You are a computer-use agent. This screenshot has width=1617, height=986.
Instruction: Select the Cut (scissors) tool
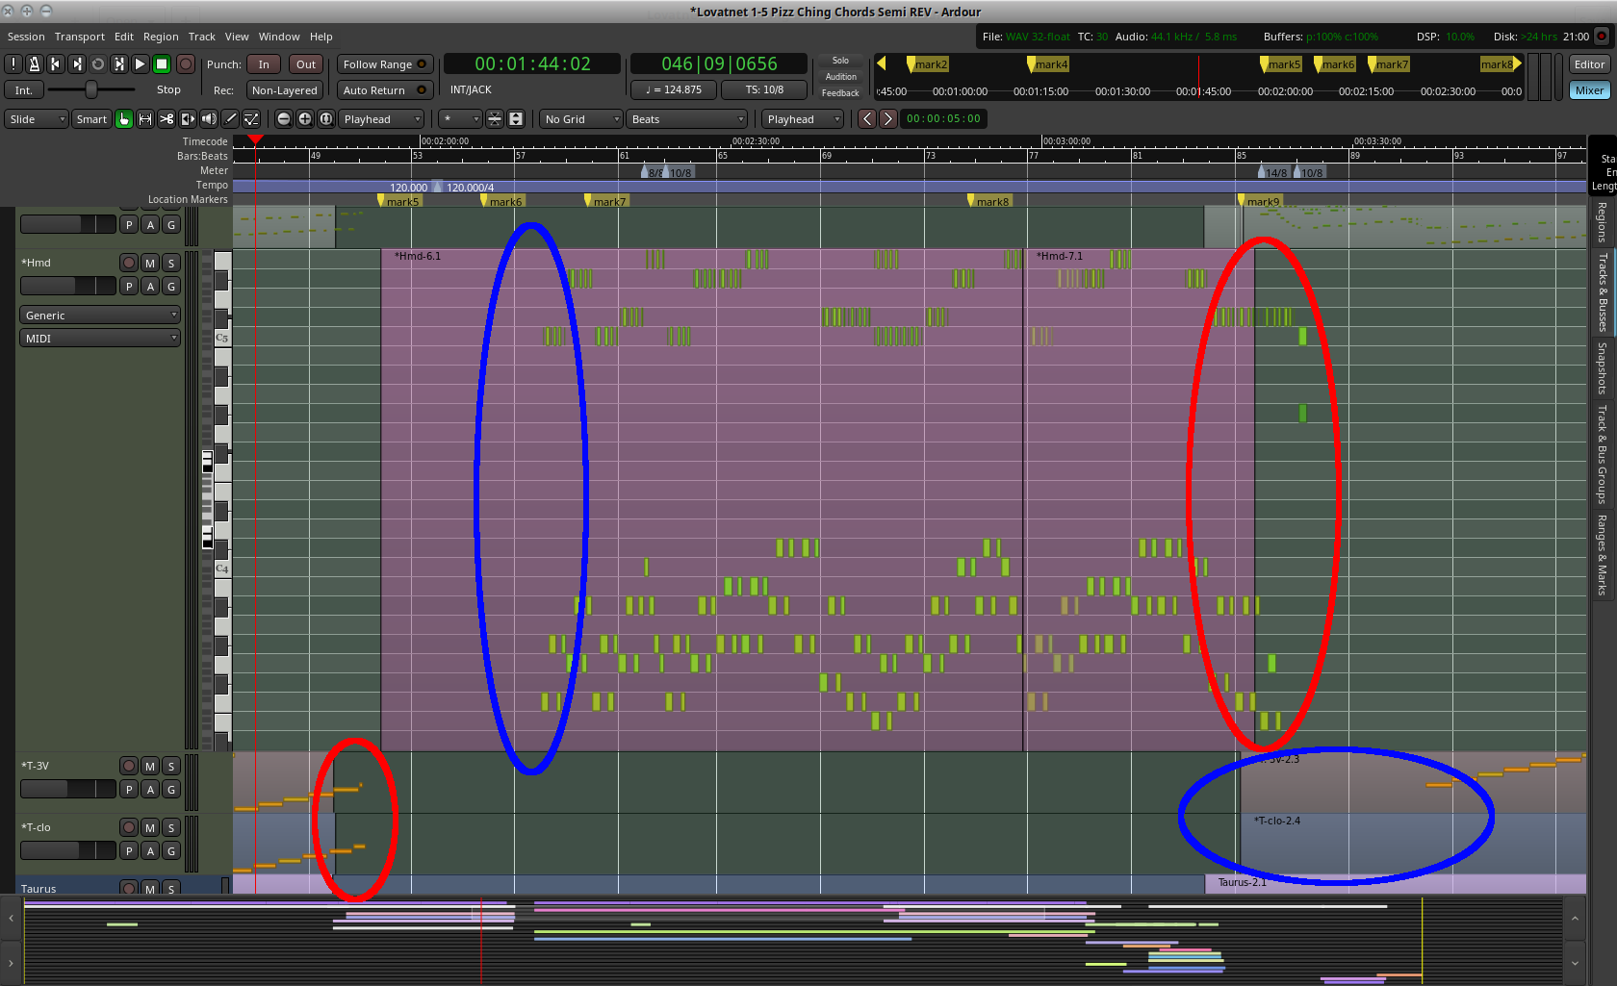click(x=167, y=119)
